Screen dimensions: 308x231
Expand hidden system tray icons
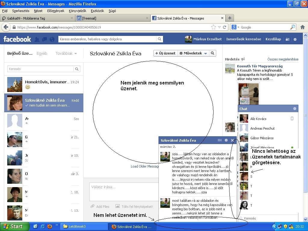tap(274, 226)
